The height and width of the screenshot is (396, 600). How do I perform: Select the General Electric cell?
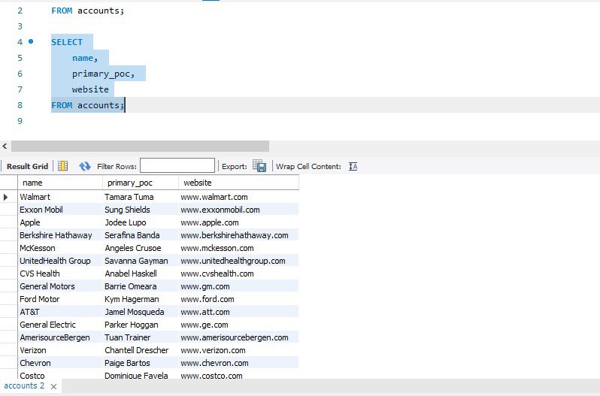(60, 325)
